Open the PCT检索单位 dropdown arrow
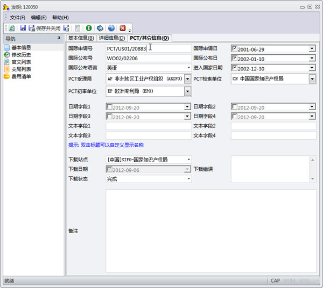 pyautogui.click(x=312, y=79)
